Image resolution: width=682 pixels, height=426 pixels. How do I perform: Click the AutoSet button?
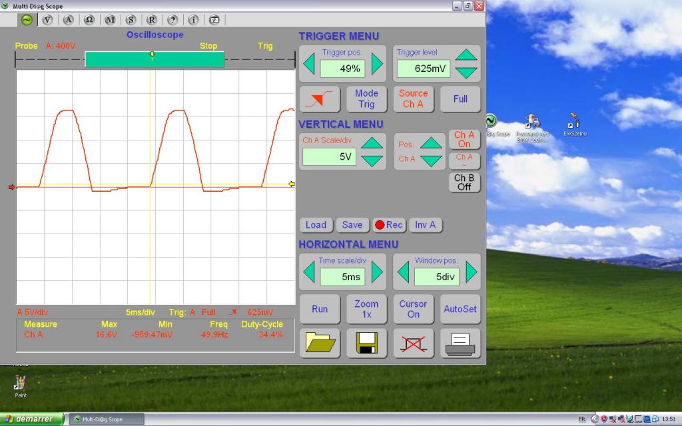click(460, 309)
